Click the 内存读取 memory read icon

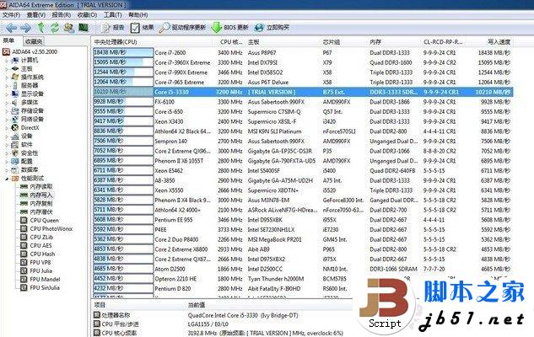click(24, 186)
